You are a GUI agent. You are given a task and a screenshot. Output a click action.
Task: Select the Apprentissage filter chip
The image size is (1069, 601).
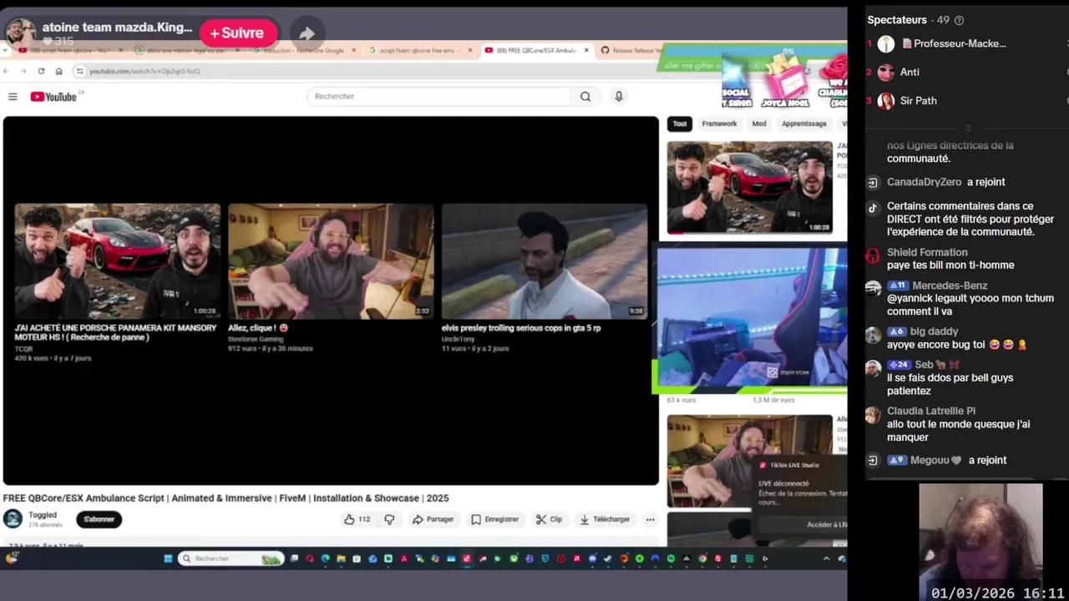(x=803, y=124)
